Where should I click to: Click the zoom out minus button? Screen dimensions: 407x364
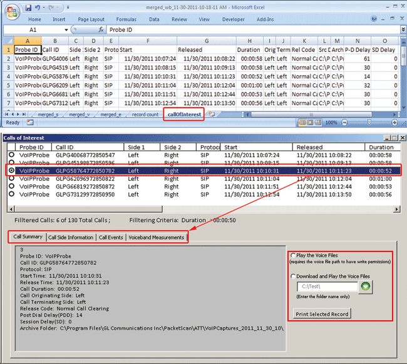click(x=344, y=123)
